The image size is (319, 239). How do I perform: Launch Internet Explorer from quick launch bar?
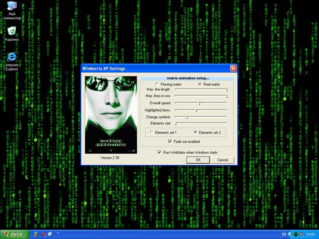point(50,234)
